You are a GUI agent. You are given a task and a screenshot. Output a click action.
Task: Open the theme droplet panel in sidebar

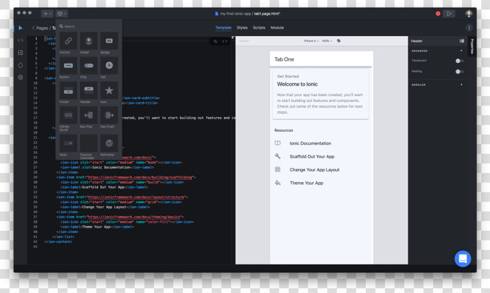pos(20,65)
